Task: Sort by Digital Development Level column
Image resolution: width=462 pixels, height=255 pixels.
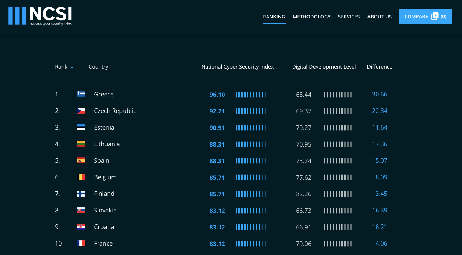Action: pyautogui.click(x=324, y=67)
